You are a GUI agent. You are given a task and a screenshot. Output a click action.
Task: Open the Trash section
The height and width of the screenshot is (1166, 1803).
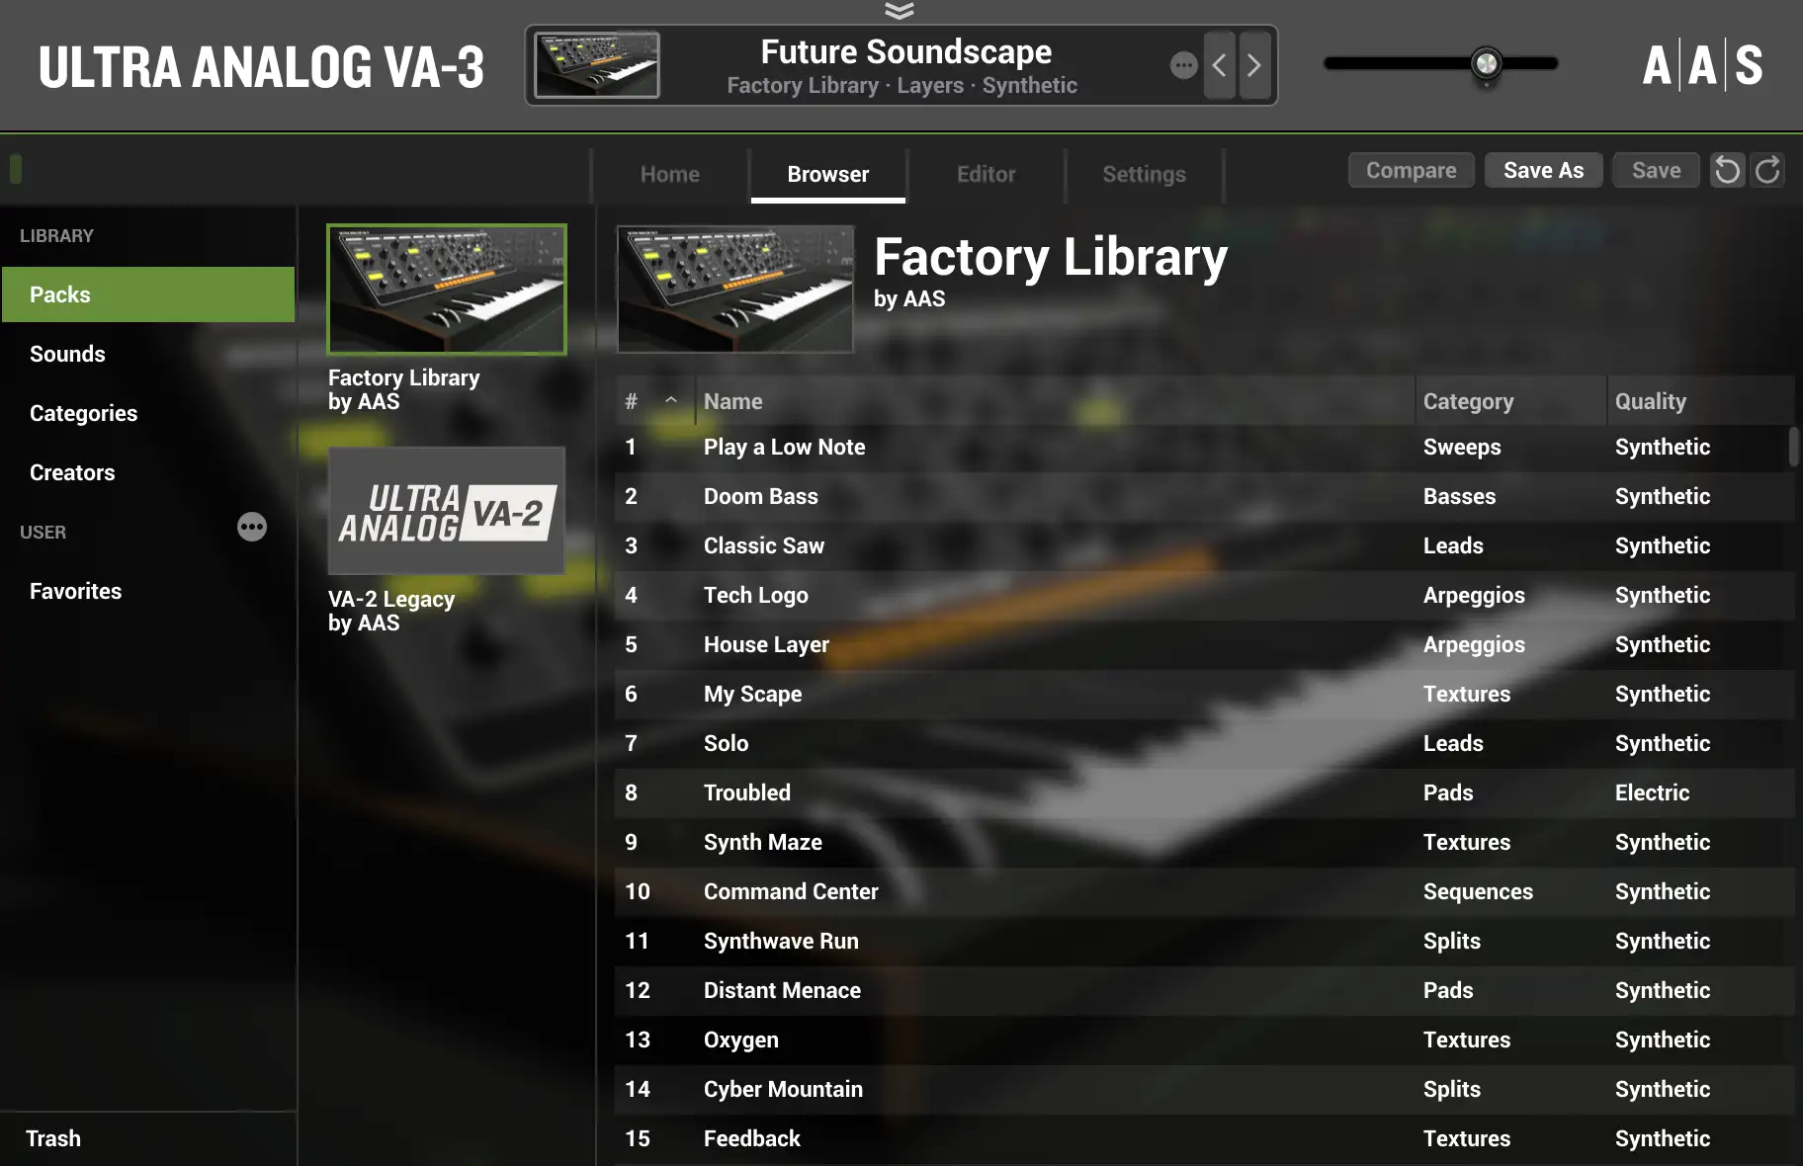pos(53,1138)
